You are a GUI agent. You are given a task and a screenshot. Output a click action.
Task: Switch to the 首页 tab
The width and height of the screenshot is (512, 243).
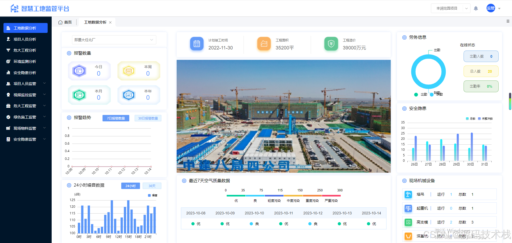(65, 22)
